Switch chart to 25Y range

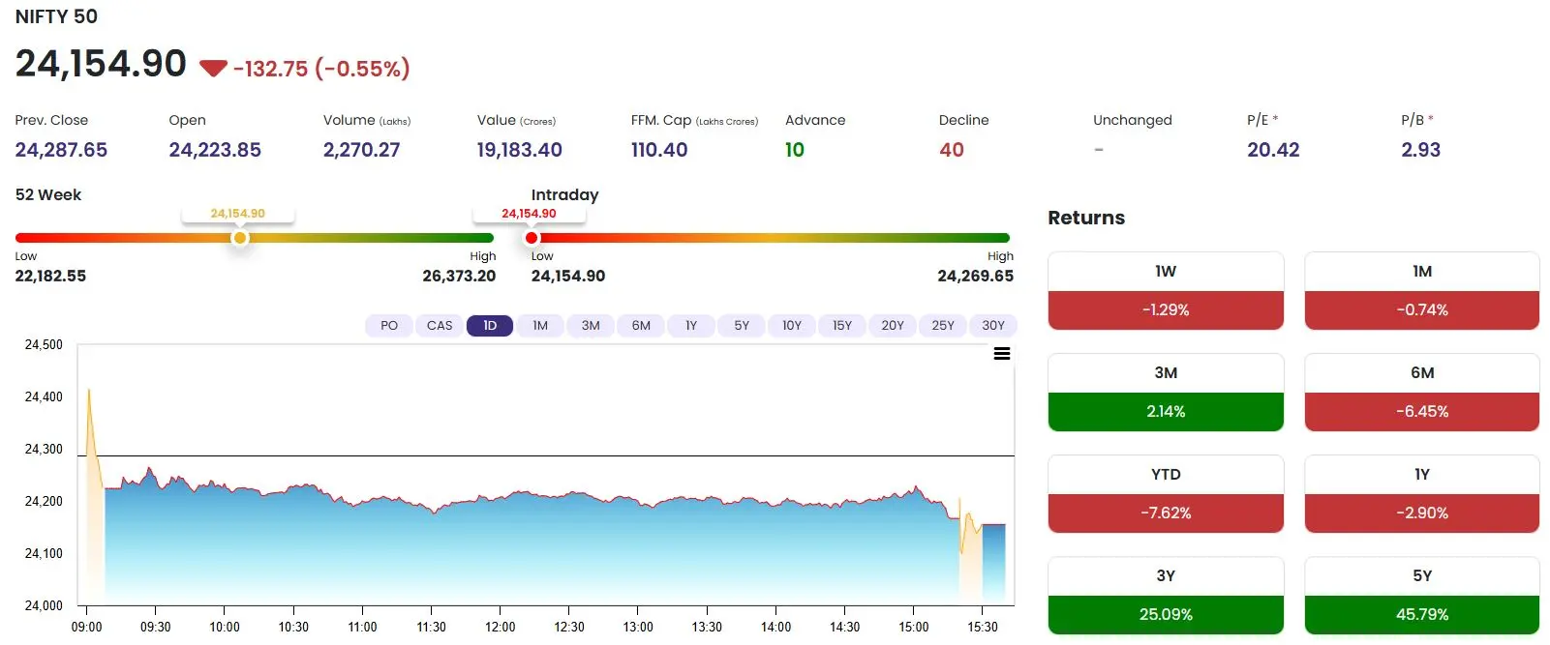coord(943,326)
